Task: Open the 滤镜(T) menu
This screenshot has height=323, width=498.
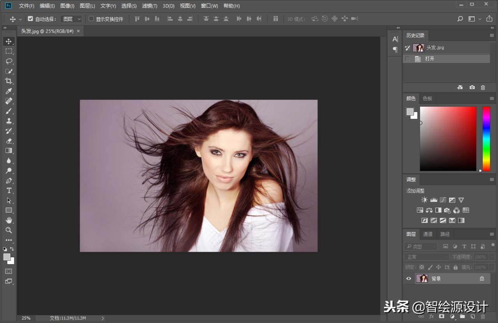Action: (150, 6)
